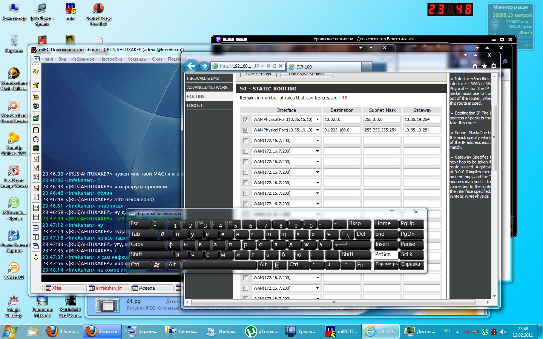Screen dimensions: 543x339
Task: Click LOGOUT in the router sidebar
Action: point(209,105)
